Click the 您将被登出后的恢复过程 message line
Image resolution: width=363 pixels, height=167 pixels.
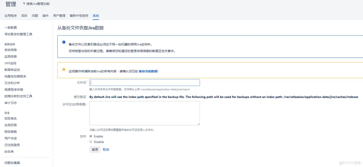(x=122, y=51)
